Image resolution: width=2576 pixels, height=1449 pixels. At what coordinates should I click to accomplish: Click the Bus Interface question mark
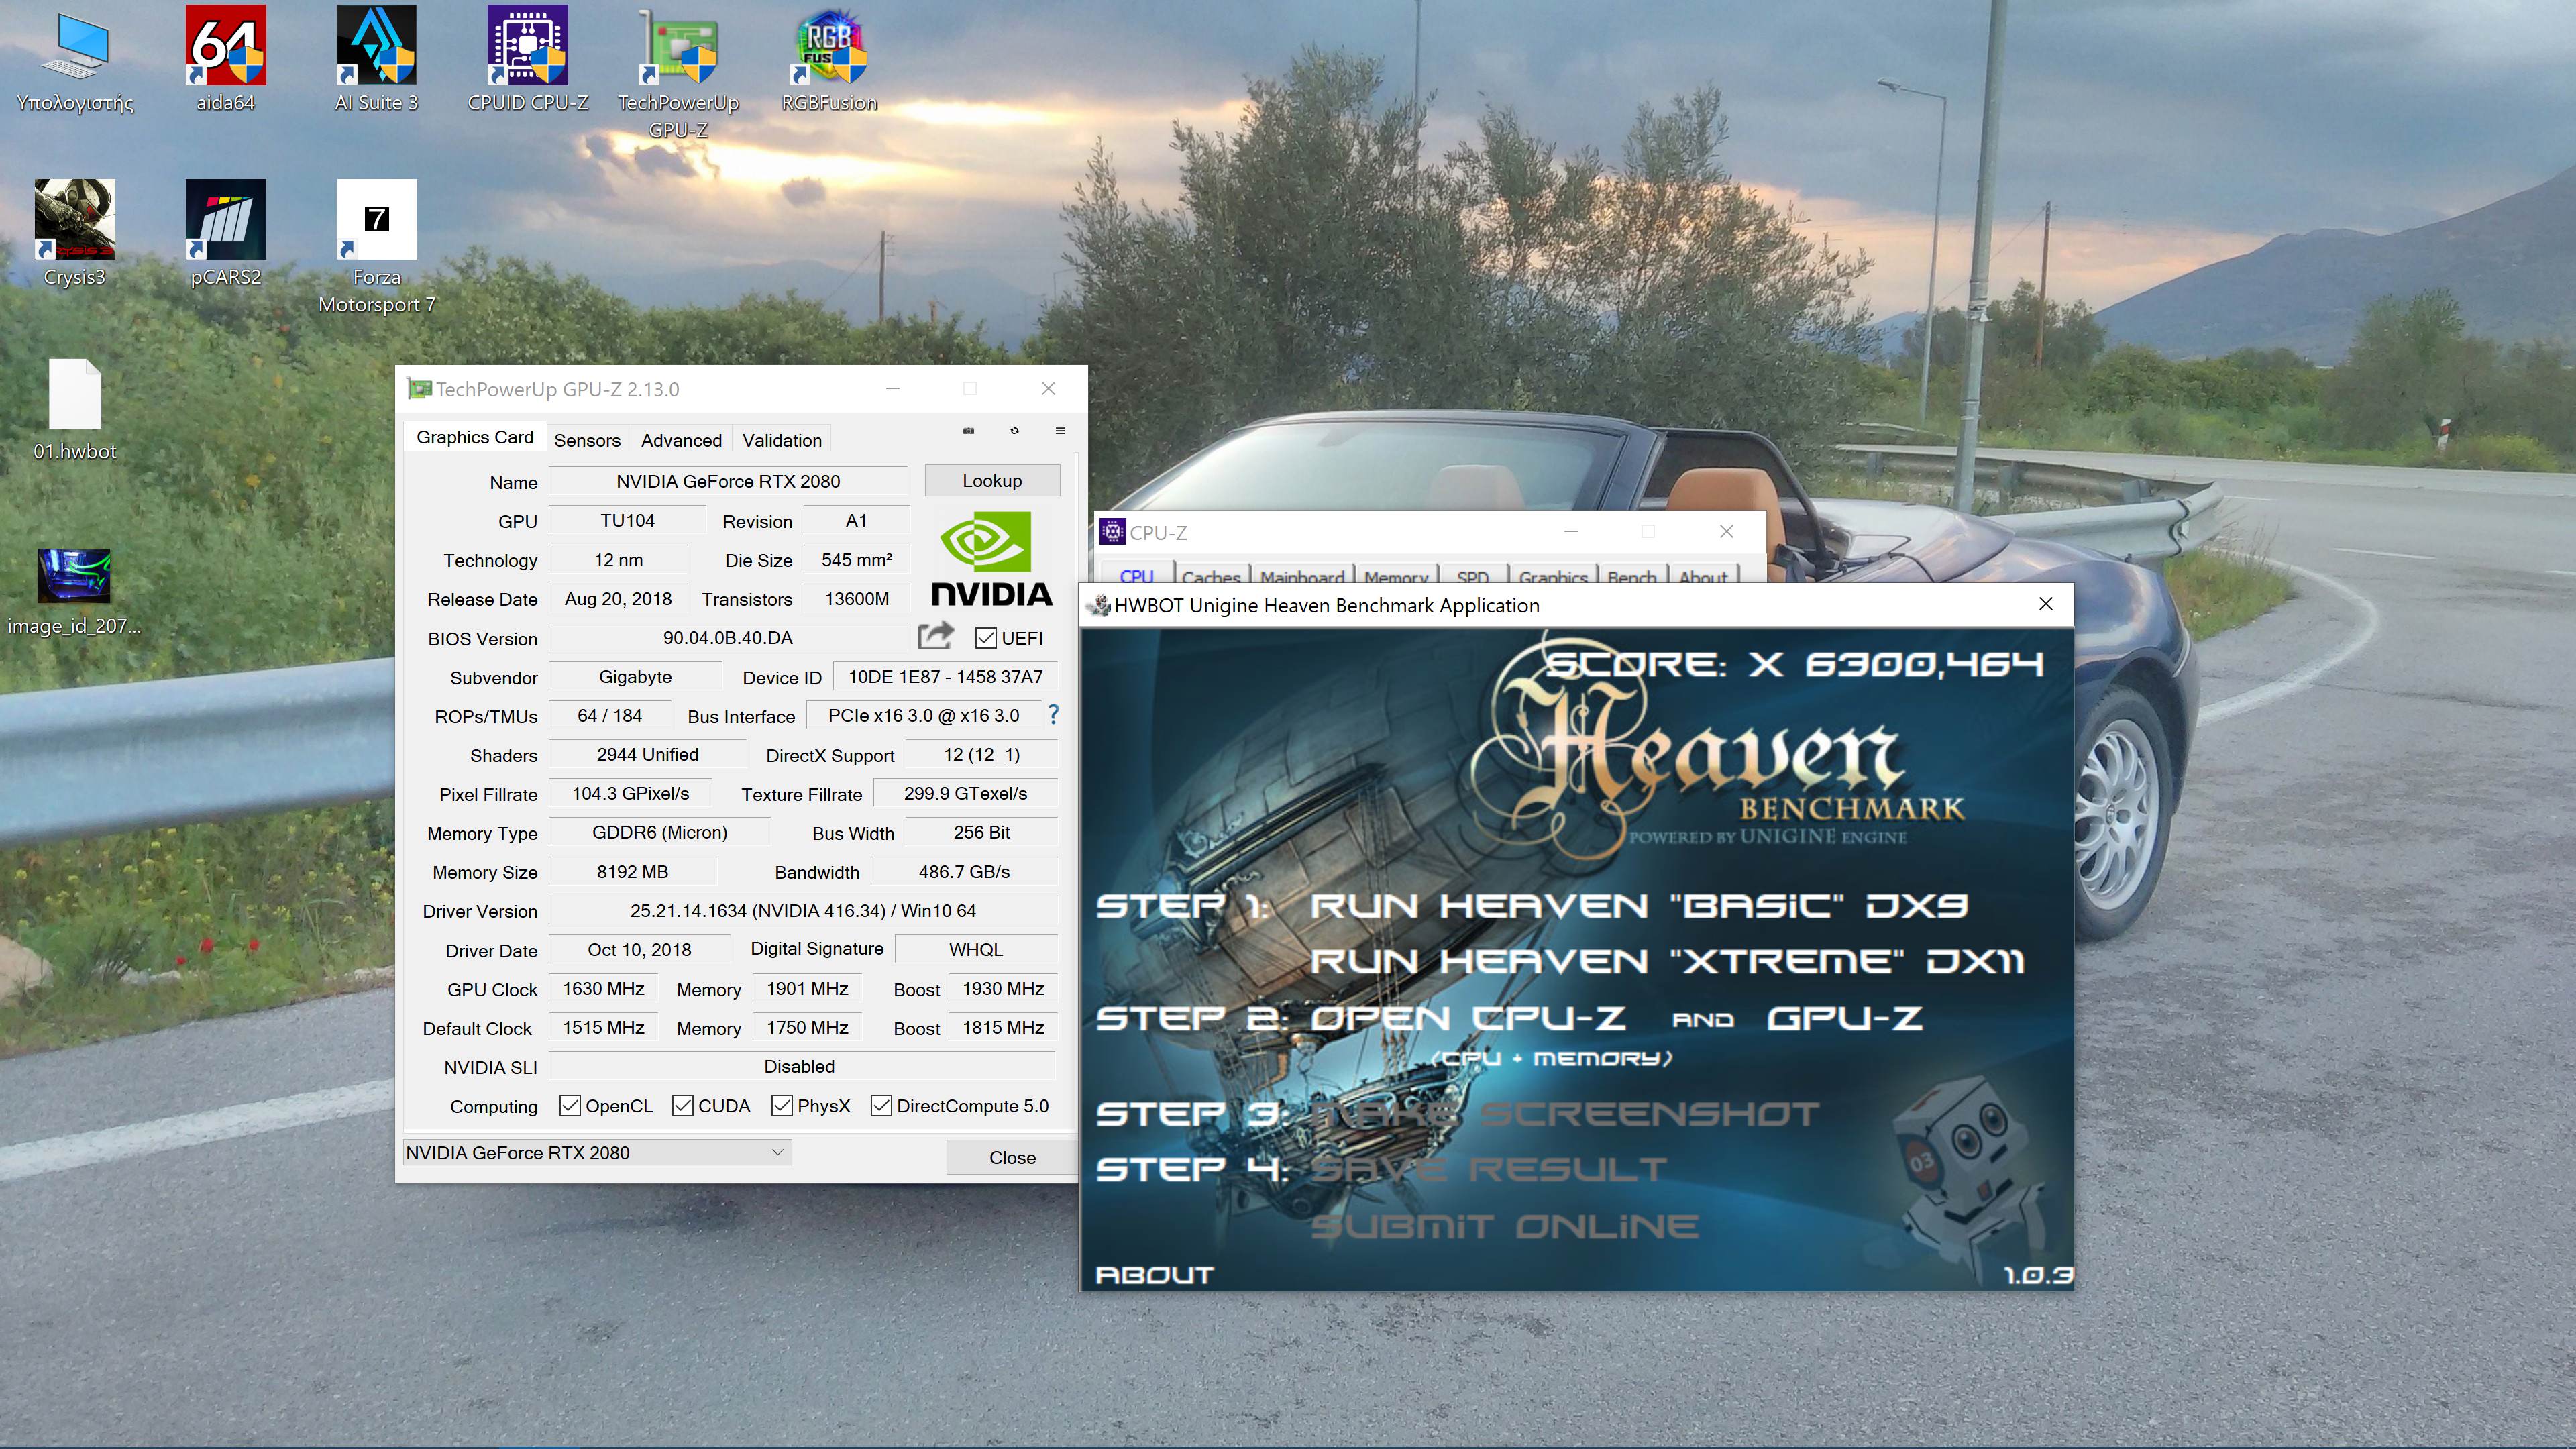point(1053,715)
